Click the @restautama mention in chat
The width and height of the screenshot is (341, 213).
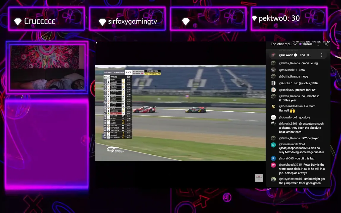point(308,123)
